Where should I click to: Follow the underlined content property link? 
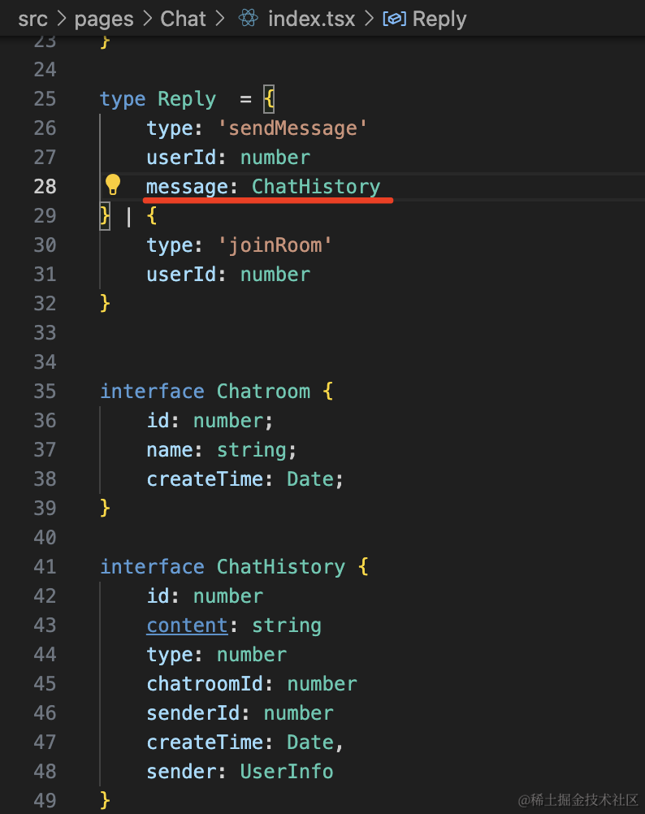[x=187, y=625]
